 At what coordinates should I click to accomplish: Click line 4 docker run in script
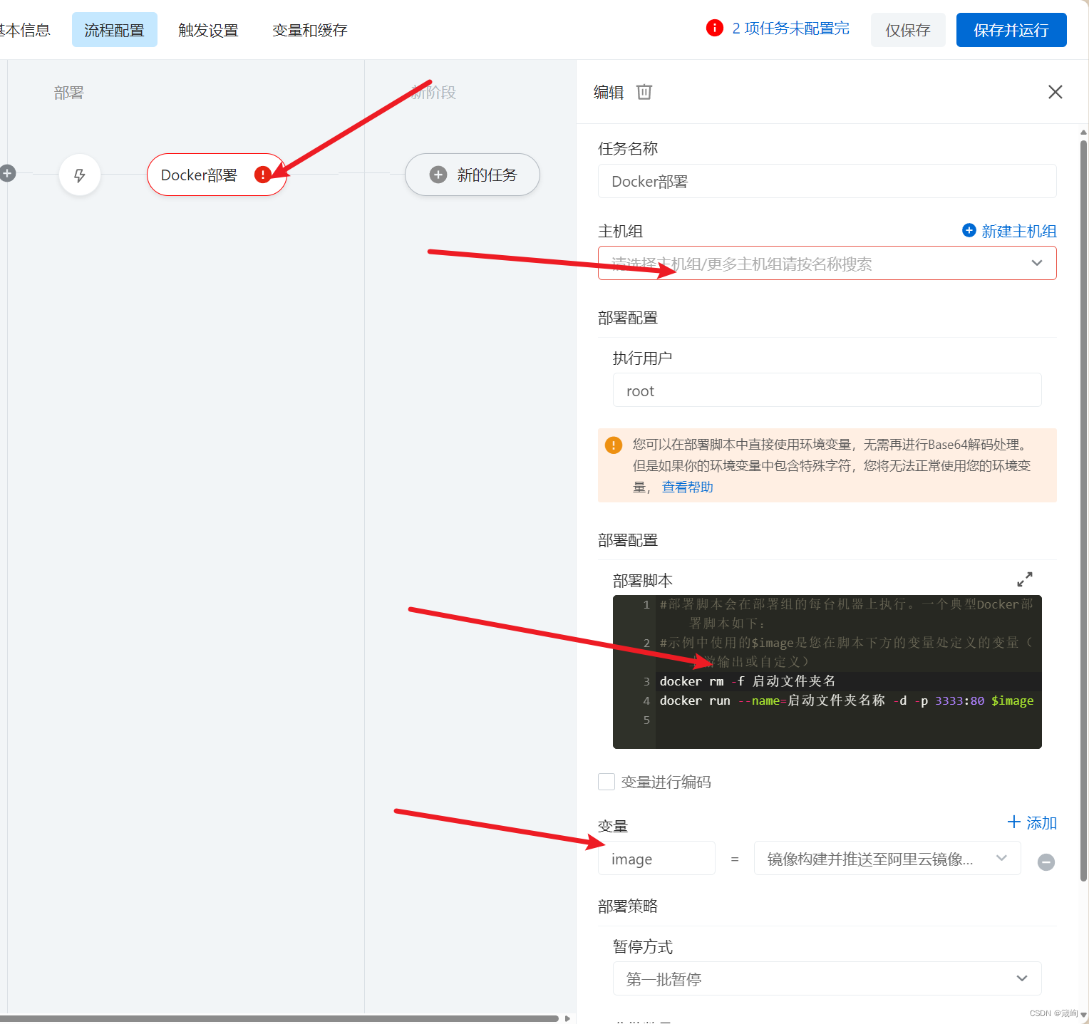pos(847,700)
